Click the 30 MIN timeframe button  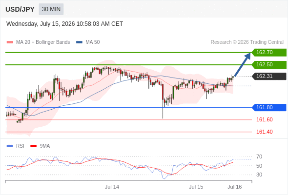coord(51,9)
